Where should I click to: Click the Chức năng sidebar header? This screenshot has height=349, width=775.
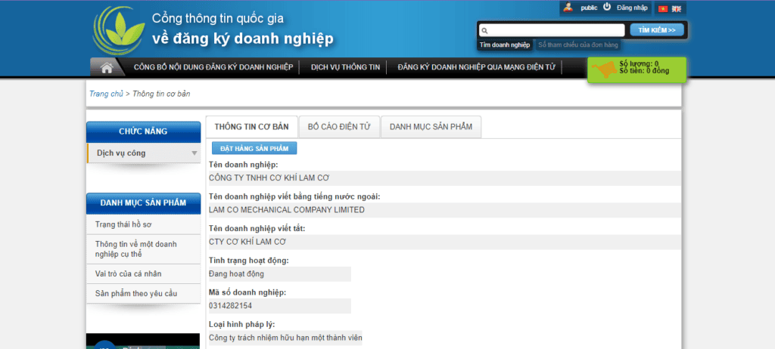(x=143, y=131)
